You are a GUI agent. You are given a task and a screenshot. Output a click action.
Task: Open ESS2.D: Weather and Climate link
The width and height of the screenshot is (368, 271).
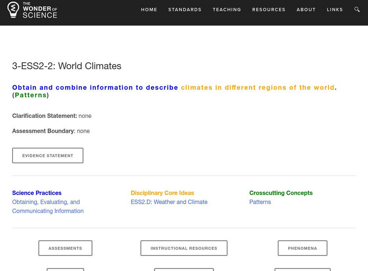[169, 202]
